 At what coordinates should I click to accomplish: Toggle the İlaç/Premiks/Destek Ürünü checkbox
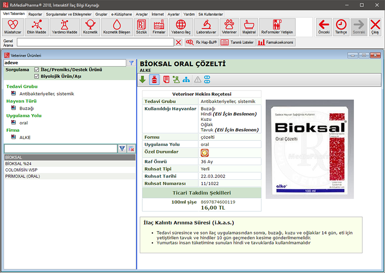tap(37, 70)
